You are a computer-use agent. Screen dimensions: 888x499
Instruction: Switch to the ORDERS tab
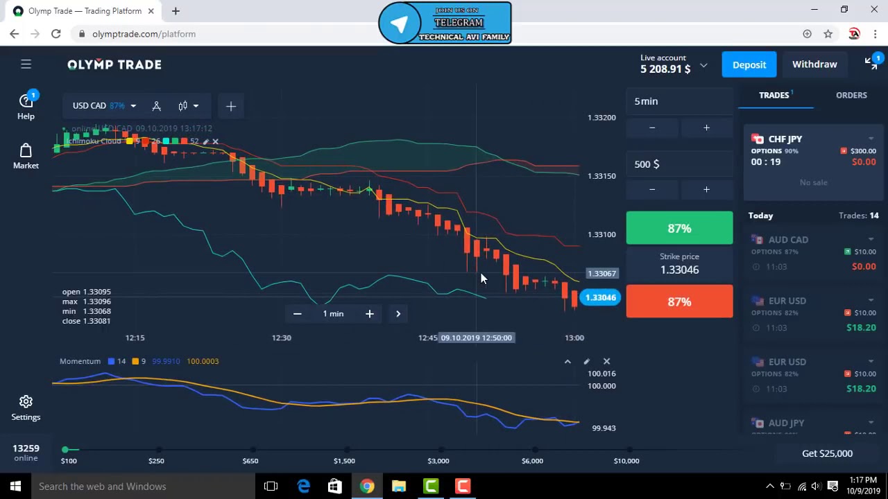(851, 96)
